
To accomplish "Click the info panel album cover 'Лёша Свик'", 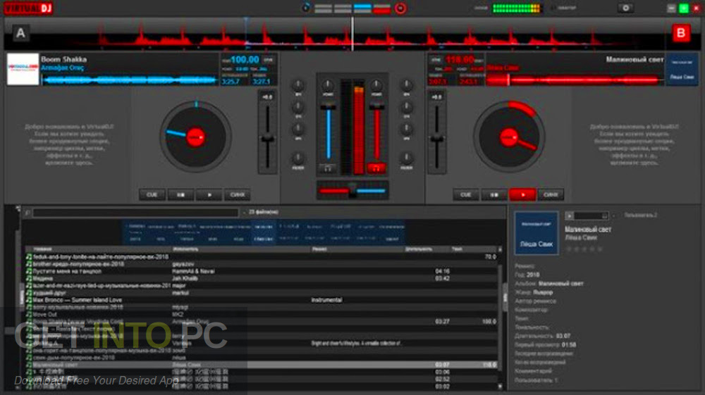I will 536,233.
